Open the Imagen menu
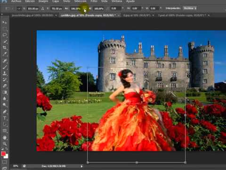The width and height of the screenshot is (226, 170). pos(43,1)
